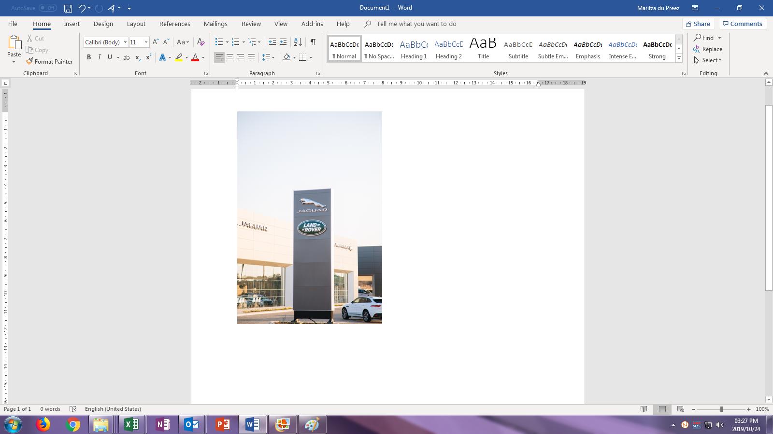Select the Jaguar Land Rover picture
This screenshot has height=434, width=773.
[309, 217]
